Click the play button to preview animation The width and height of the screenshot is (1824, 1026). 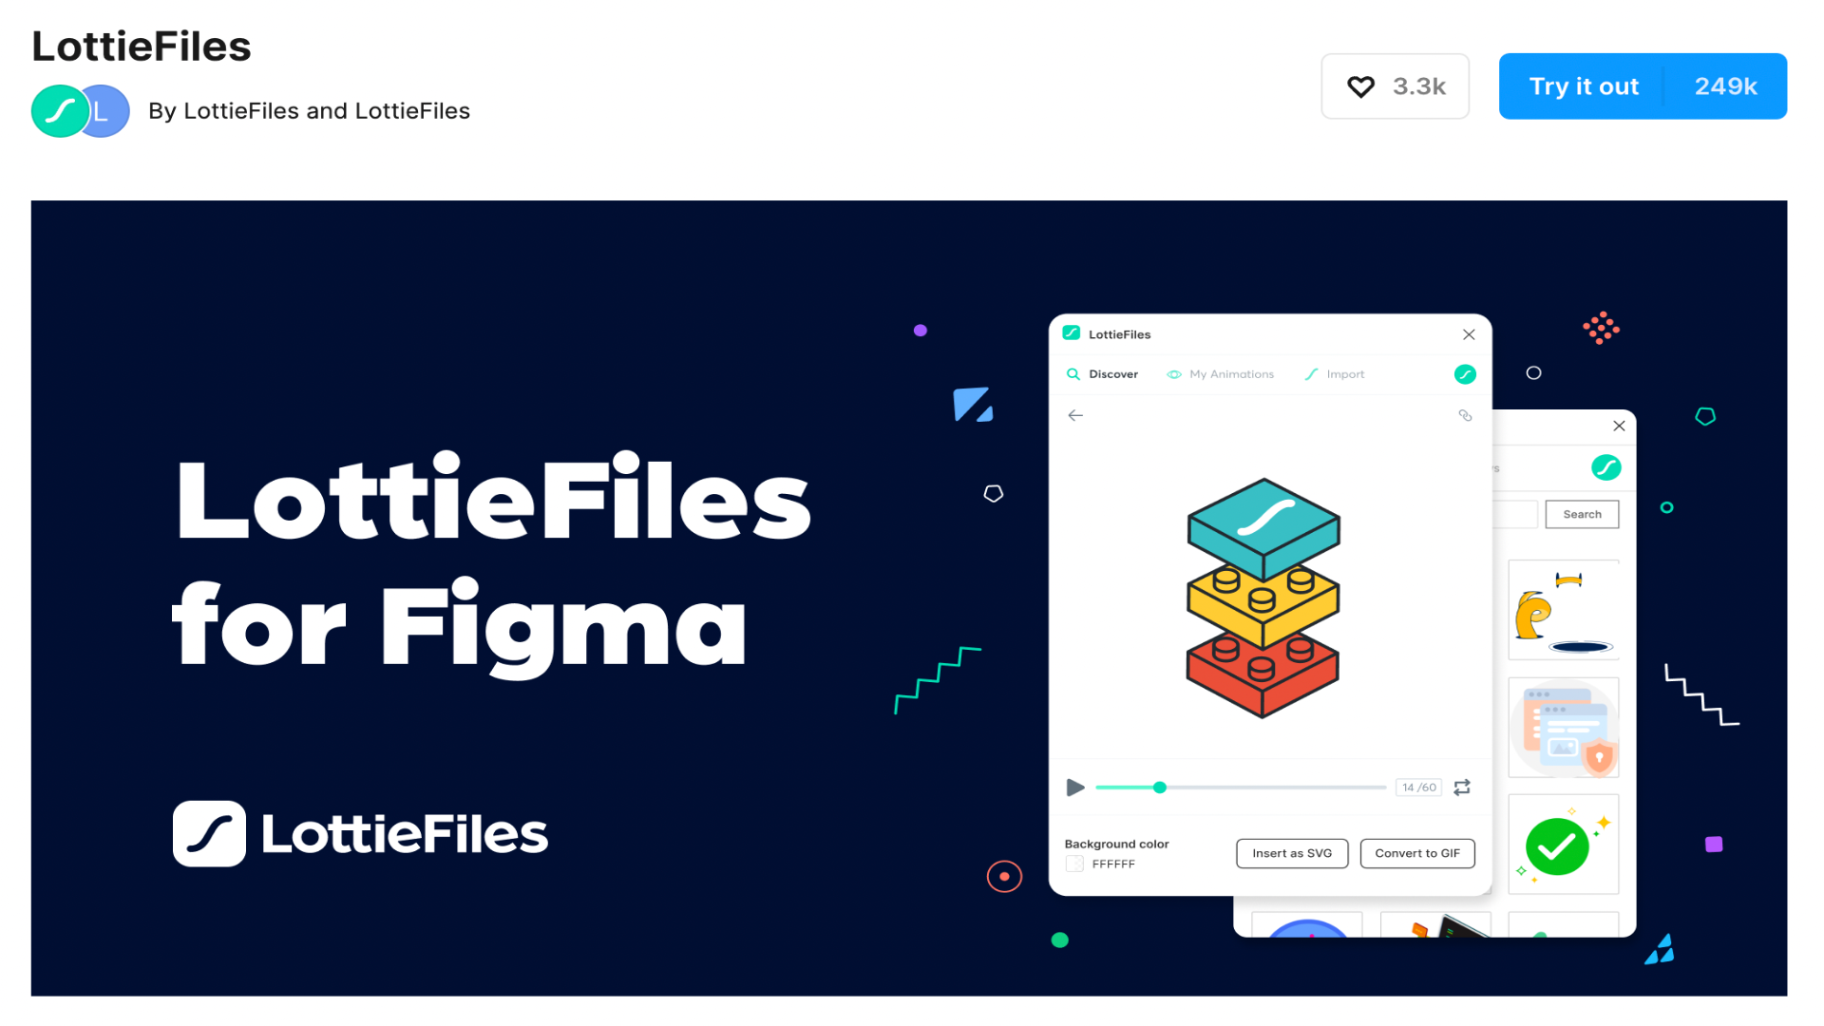[1076, 787]
